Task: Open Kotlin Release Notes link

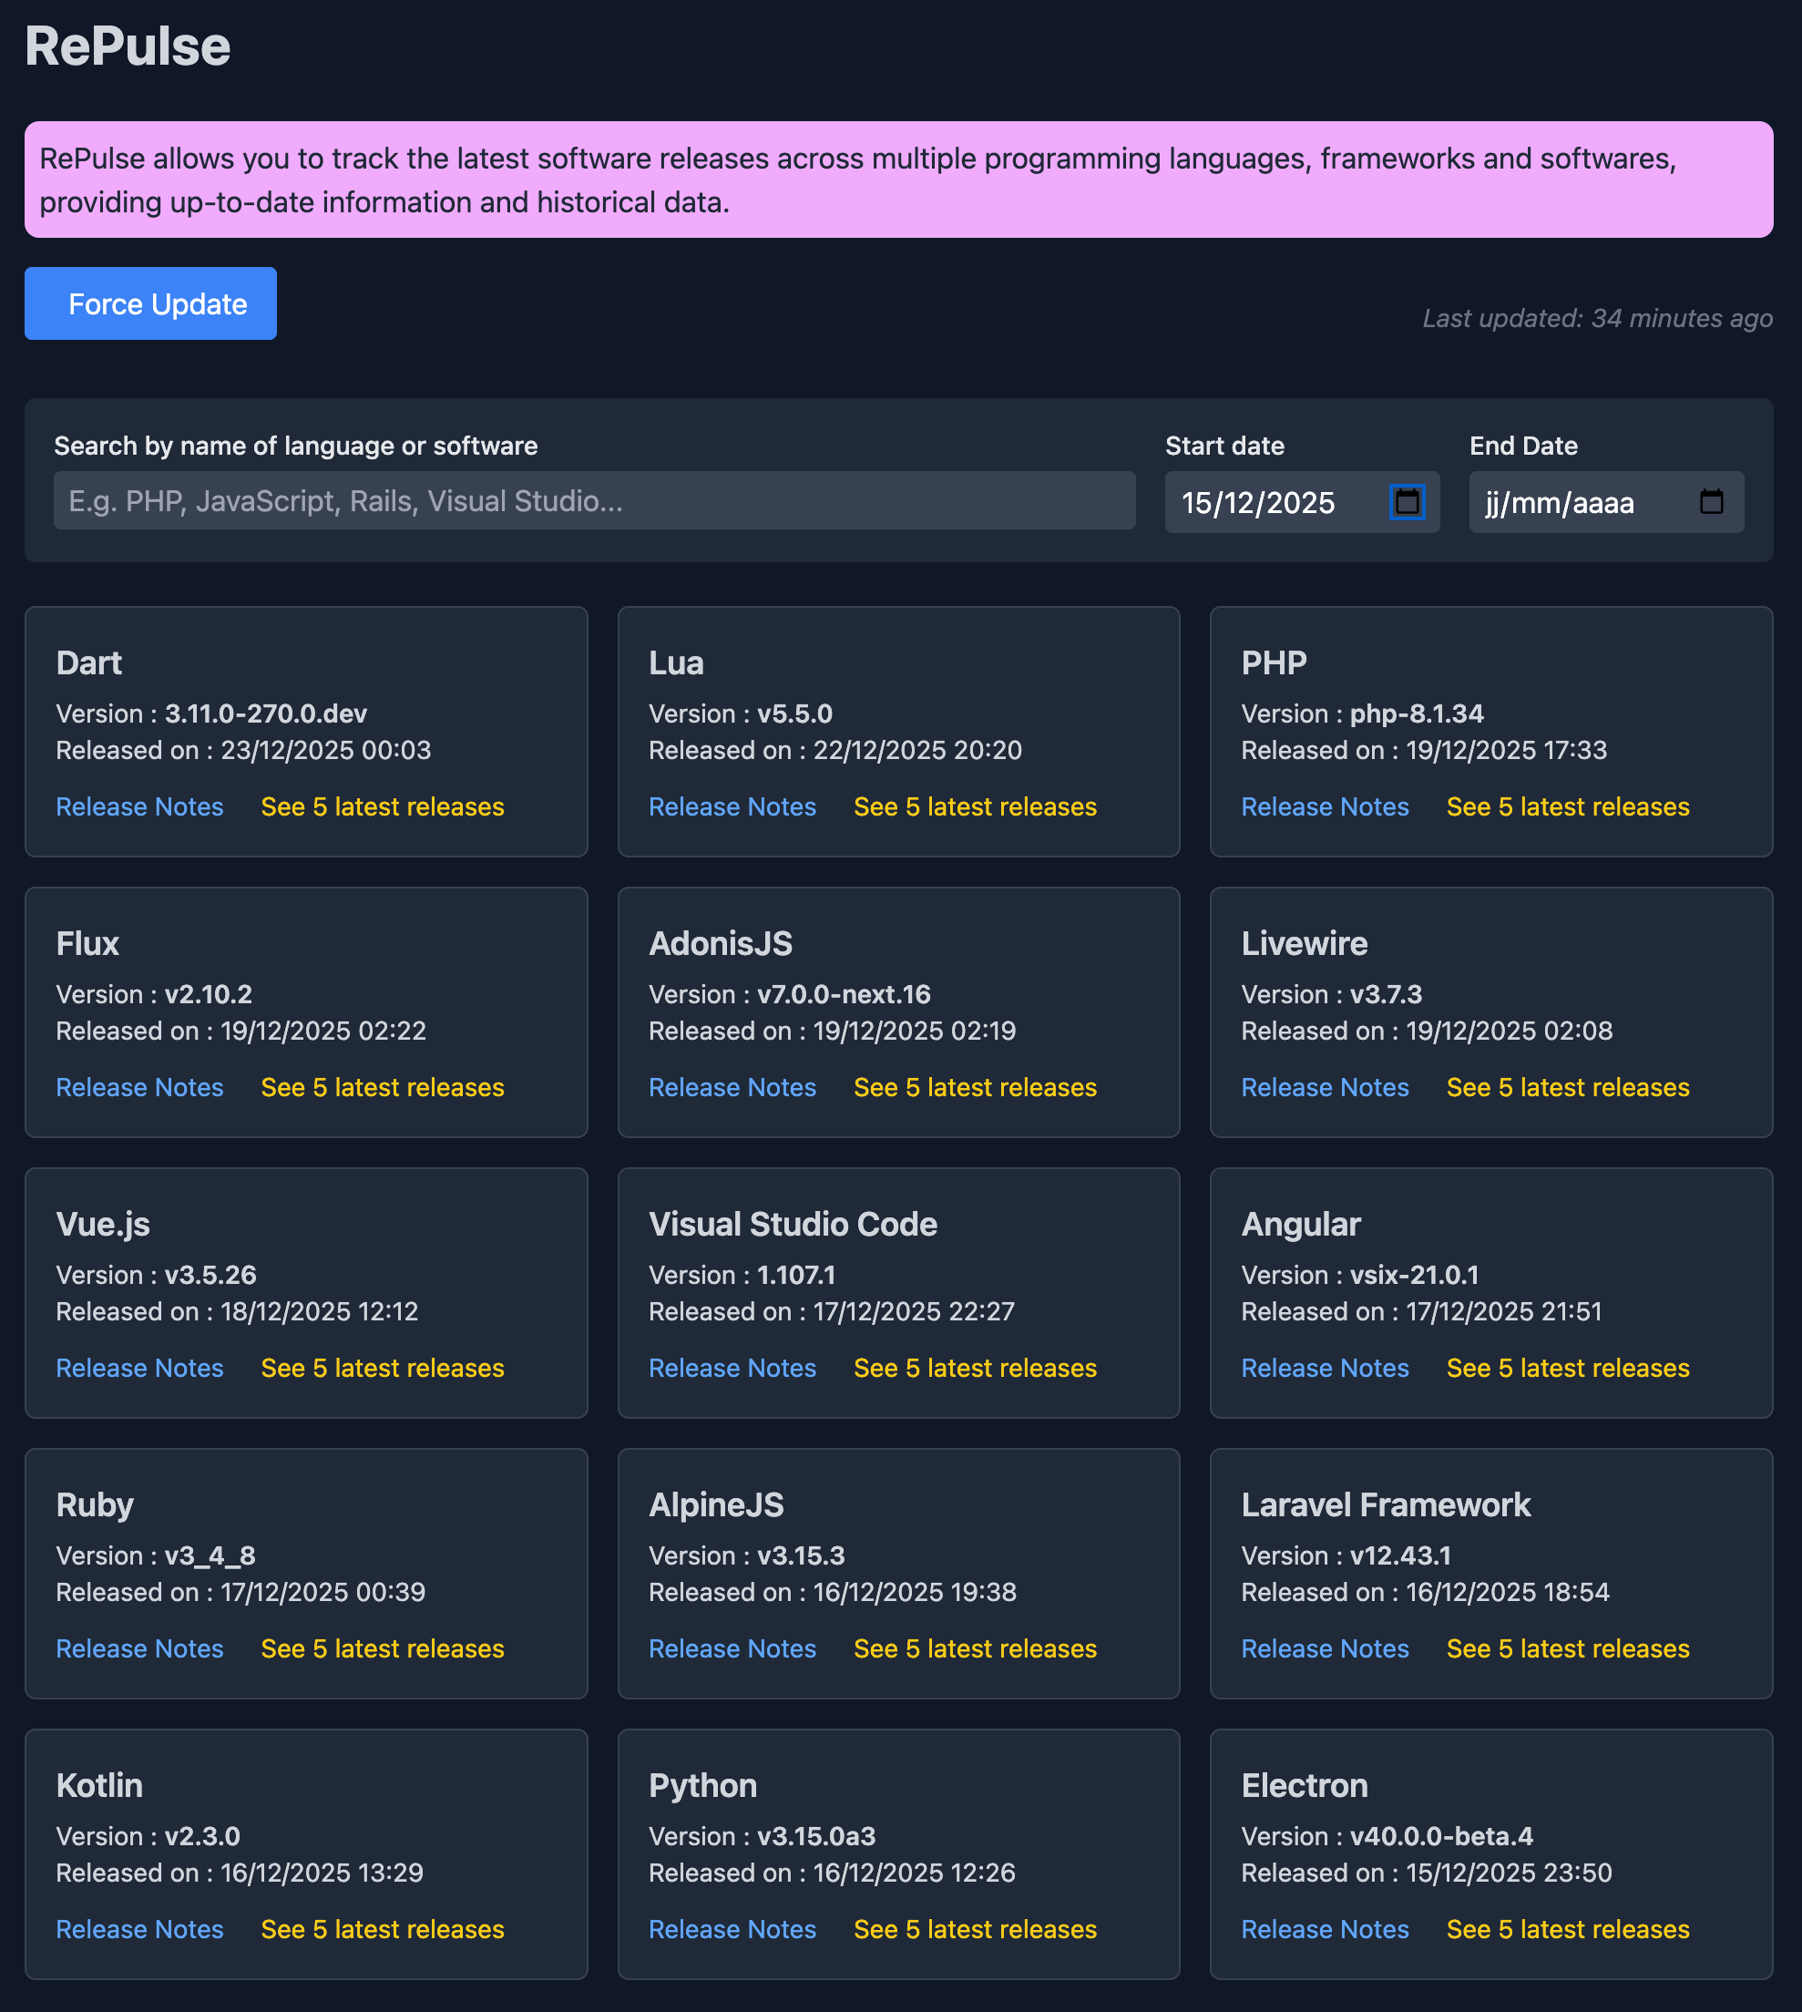Action: [139, 1929]
